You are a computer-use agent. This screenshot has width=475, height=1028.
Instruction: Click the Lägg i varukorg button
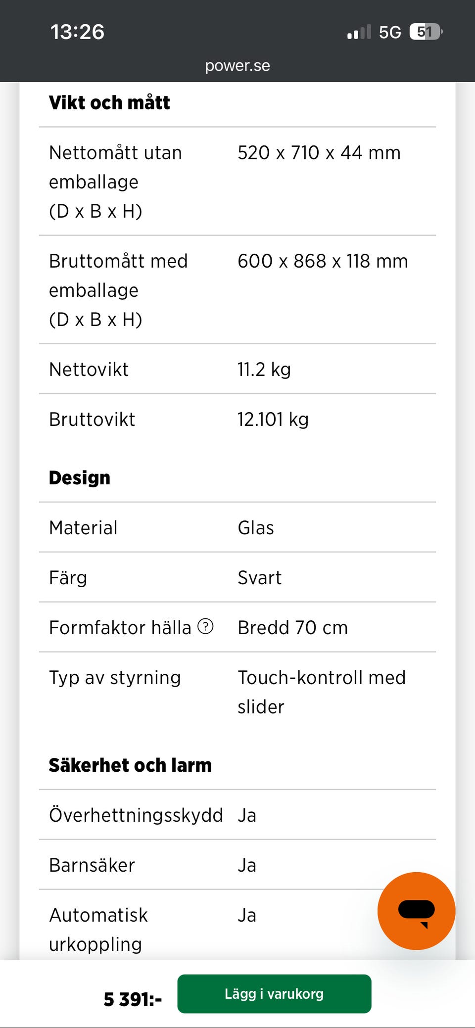(x=274, y=994)
